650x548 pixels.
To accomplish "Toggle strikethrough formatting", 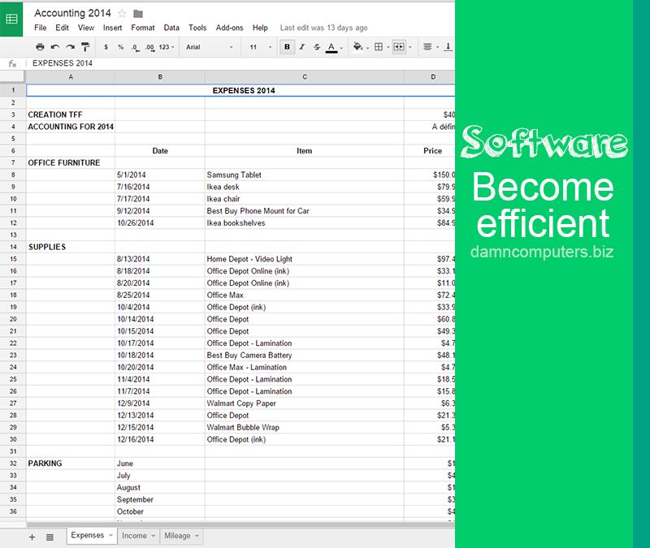I will pos(317,47).
